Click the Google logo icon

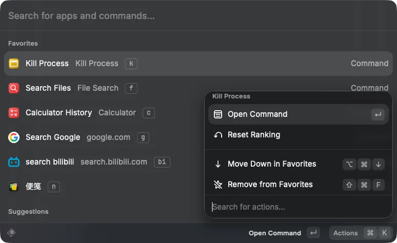click(x=14, y=137)
